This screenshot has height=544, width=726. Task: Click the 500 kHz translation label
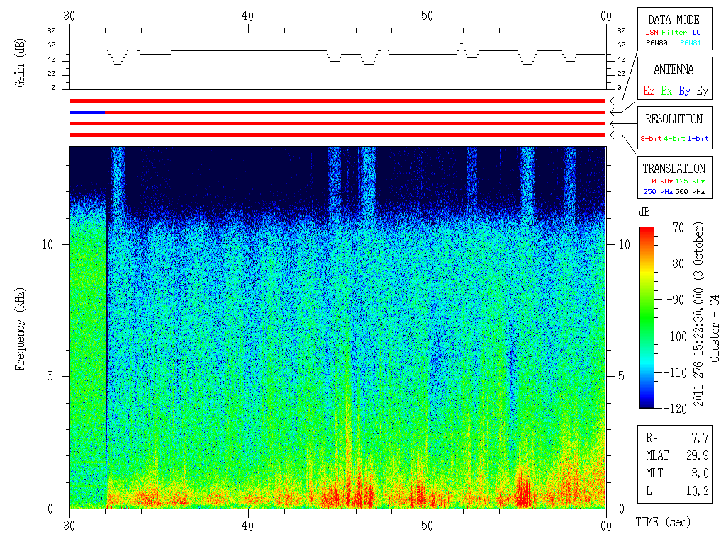click(690, 191)
